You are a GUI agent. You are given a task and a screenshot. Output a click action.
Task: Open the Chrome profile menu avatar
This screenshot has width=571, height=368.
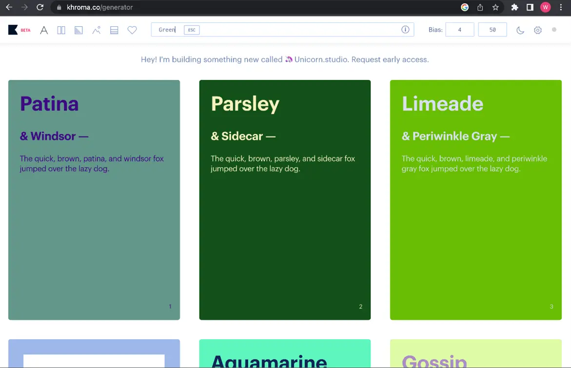[x=545, y=7]
